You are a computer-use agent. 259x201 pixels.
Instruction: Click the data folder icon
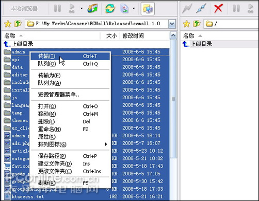tap(7, 67)
